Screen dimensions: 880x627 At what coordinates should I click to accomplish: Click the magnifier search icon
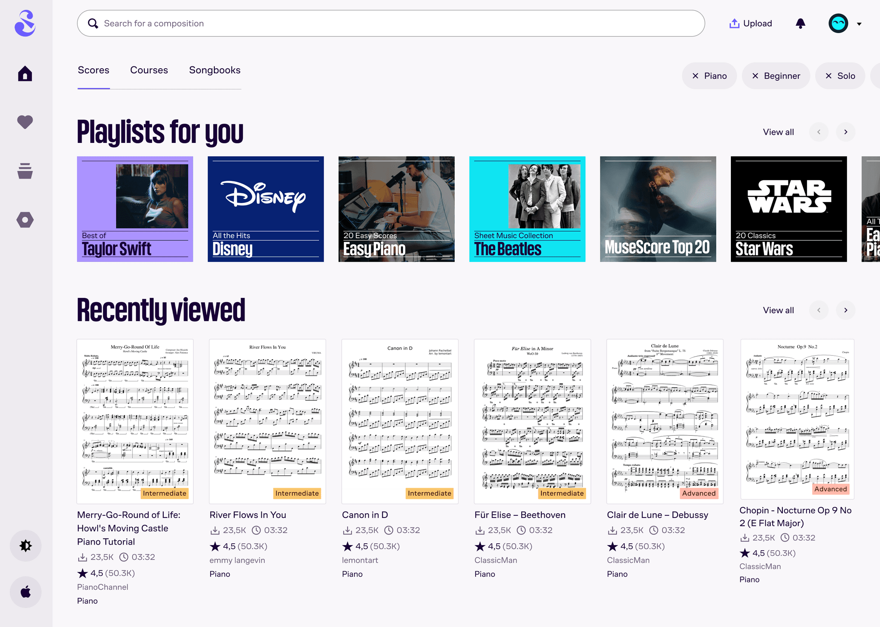point(93,23)
